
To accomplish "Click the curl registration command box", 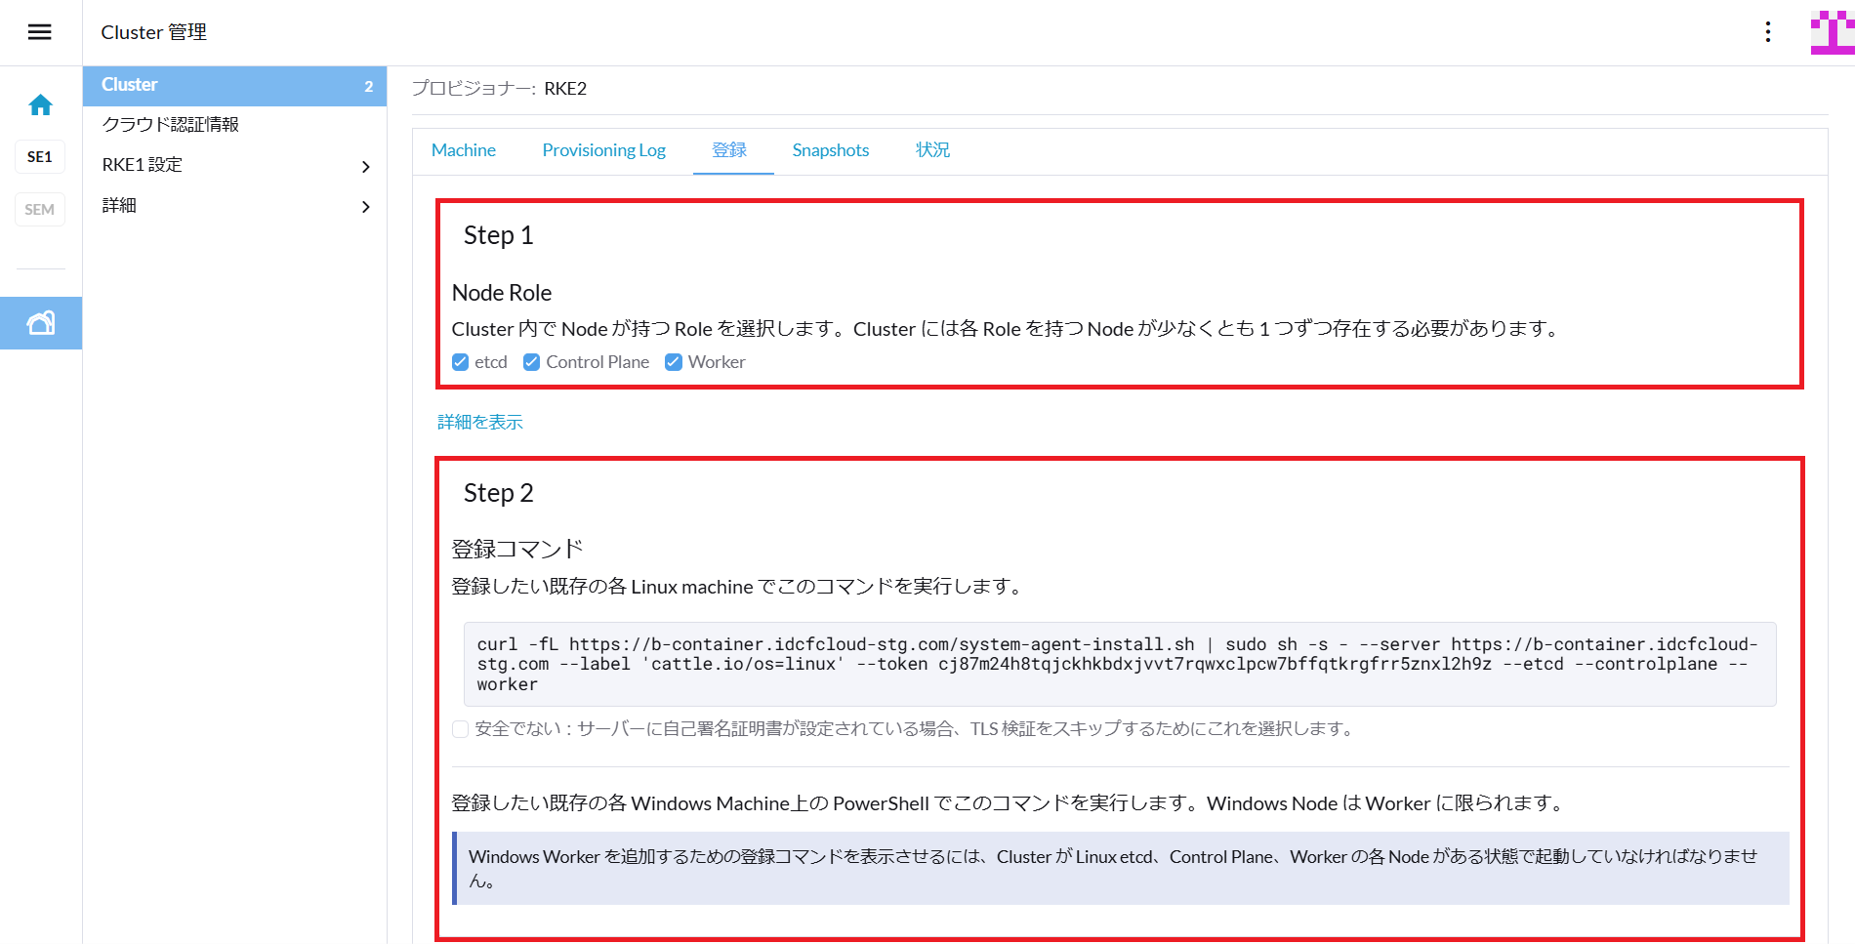I will tap(1119, 664).
